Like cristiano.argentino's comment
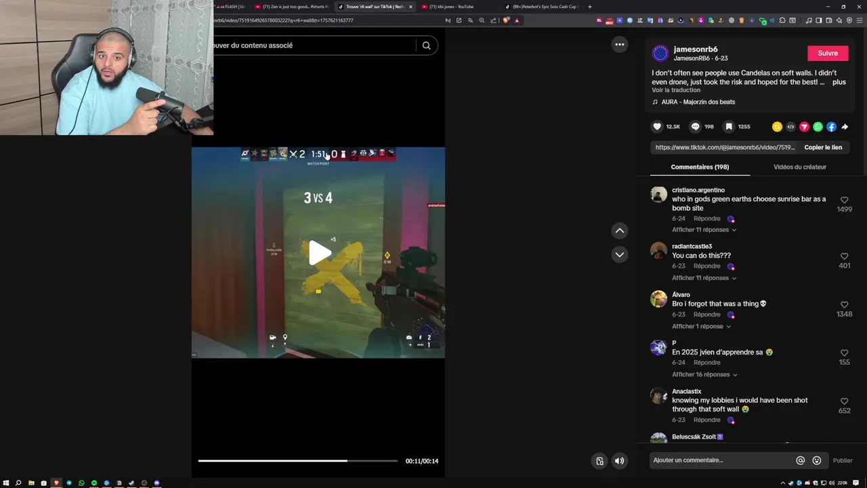 tap(844, 201)
